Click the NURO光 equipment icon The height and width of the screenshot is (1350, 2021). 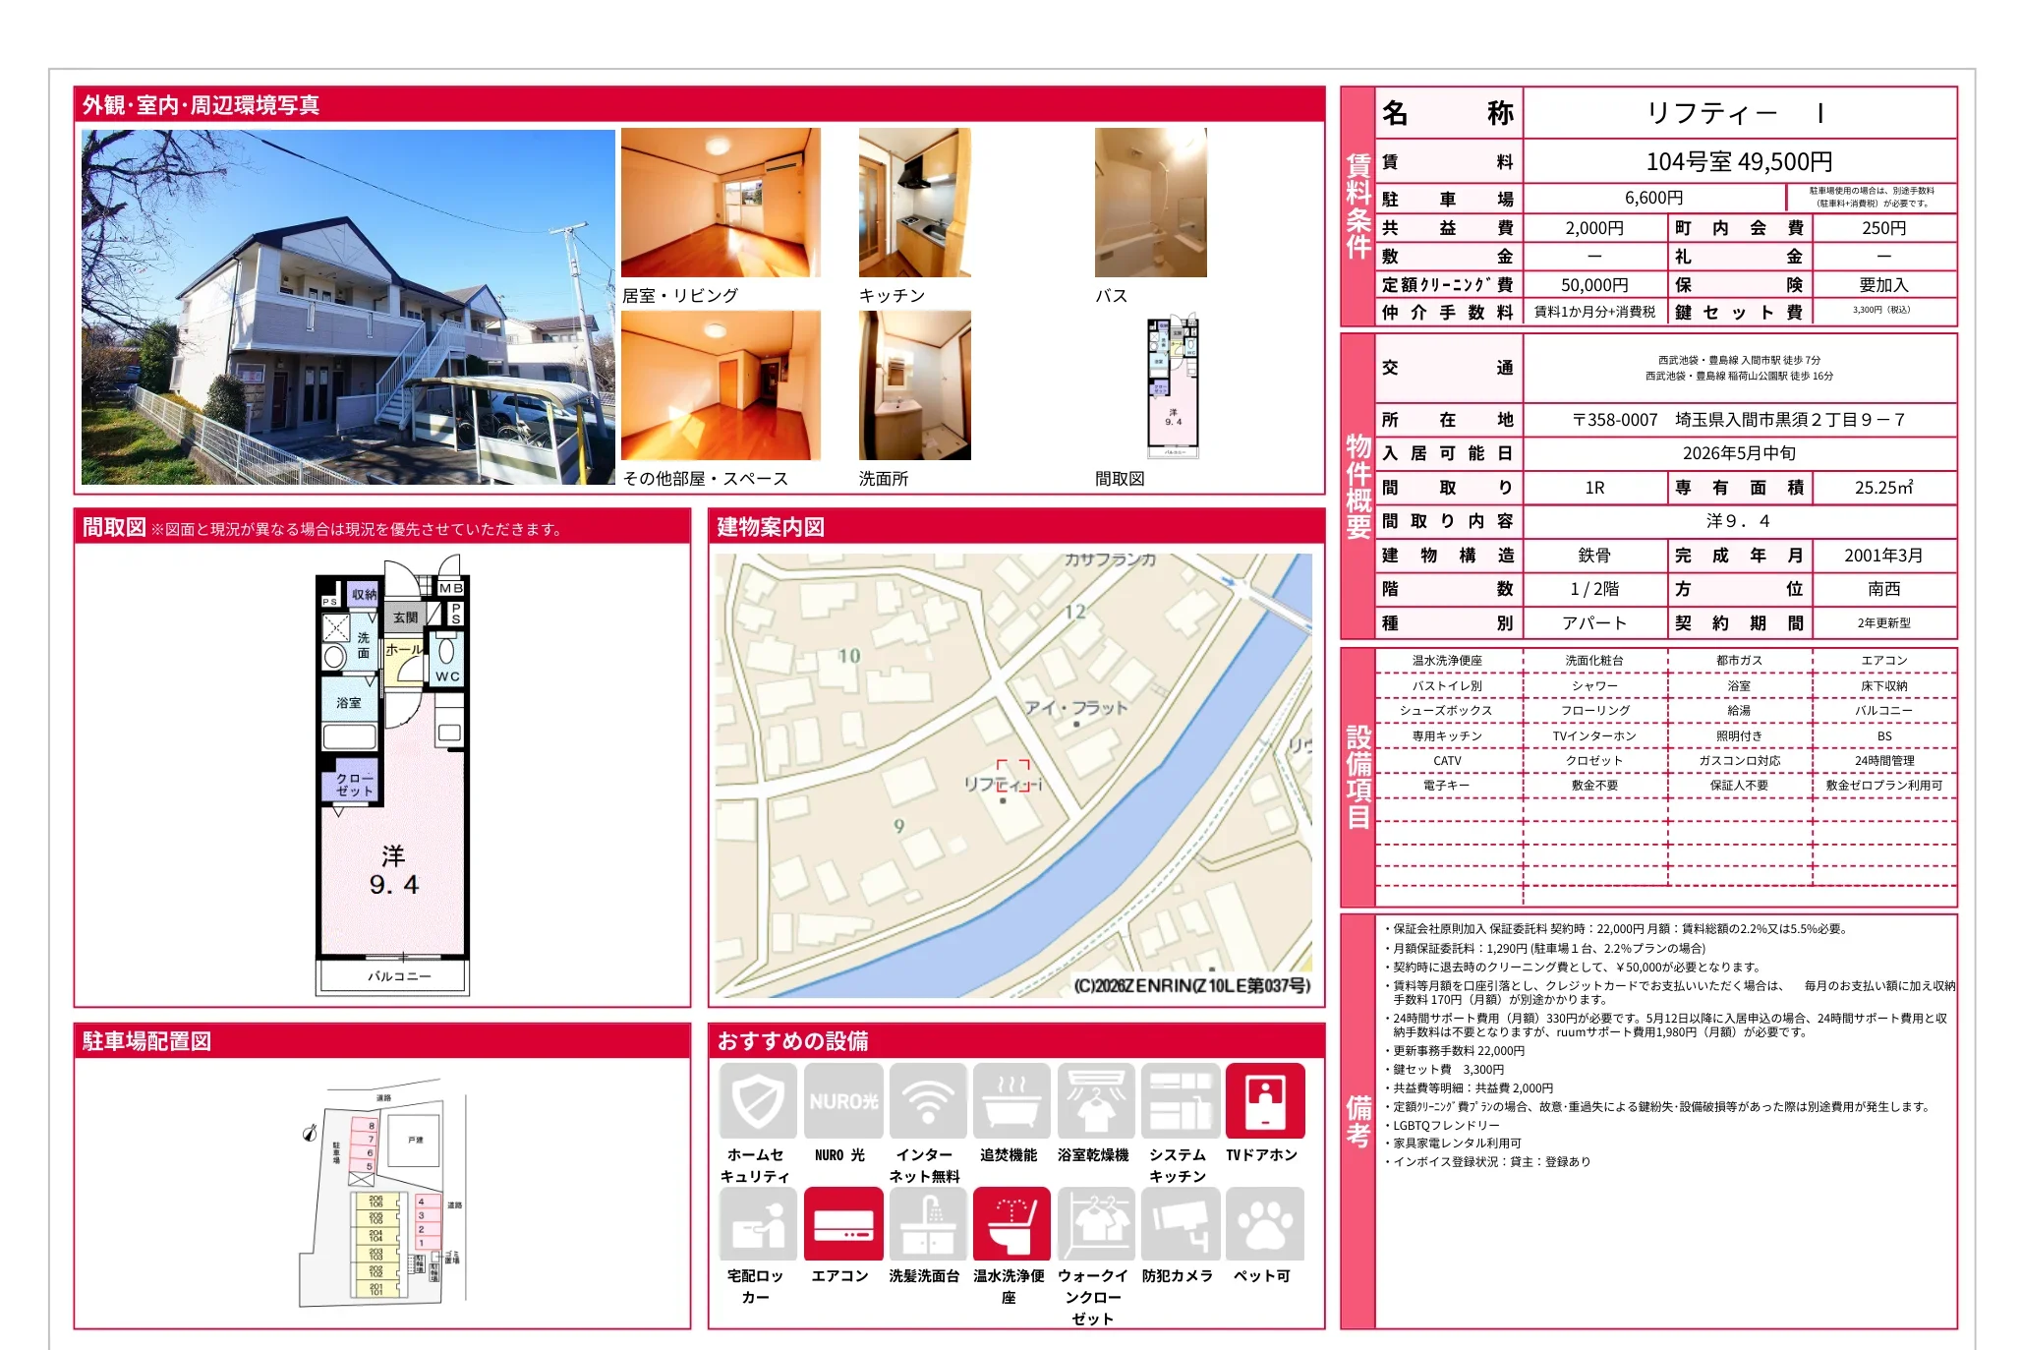click(x=842, y=1101)
